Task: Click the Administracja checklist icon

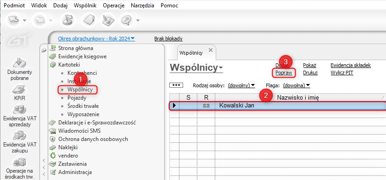Action: coord(52,172)
